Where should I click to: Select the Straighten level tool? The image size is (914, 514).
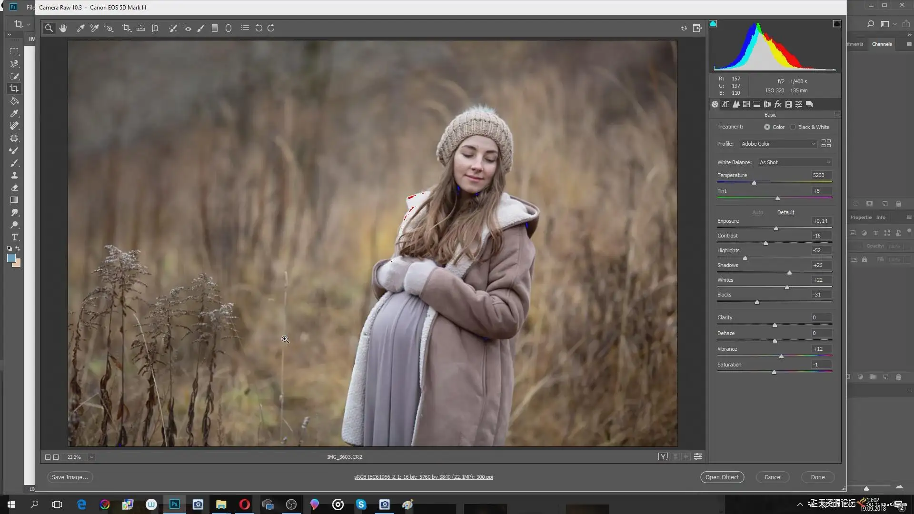(x=140, y=28)
